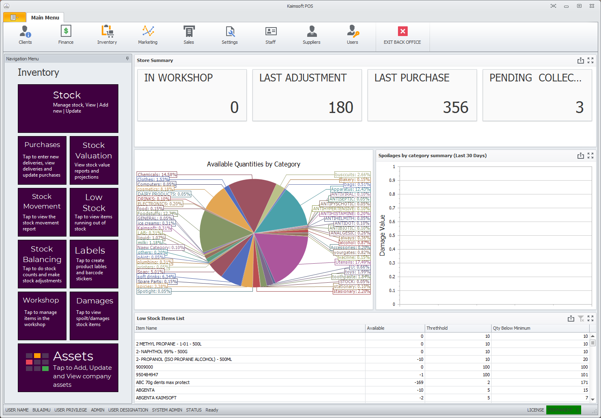
Task: Open the Suppliers module
Action: click(x=312, y=35)
